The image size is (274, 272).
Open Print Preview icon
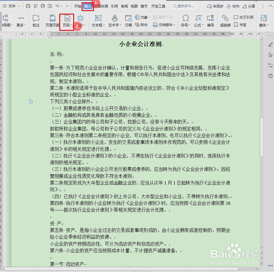pyautogui.click(x=50, y=6)
